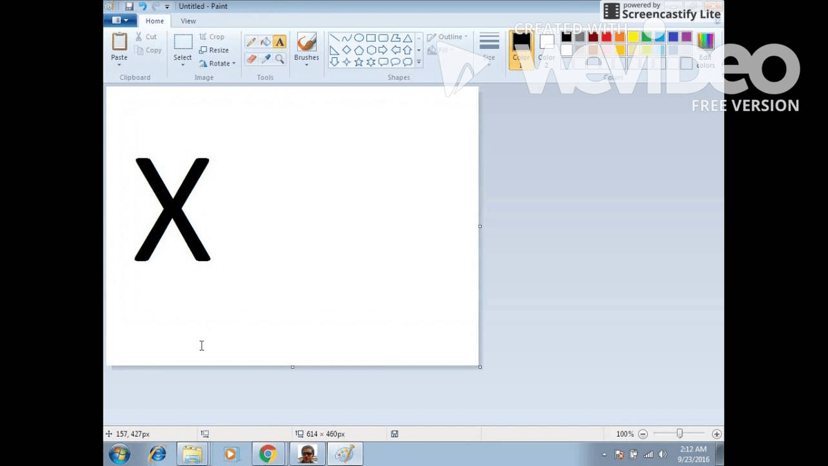The image size is (828, 466).
Task: Open the shape Outline dropdown
Action: (x=447, y=37)
